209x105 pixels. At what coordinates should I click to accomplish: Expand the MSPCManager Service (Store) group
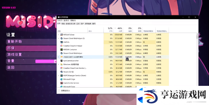[58, 75]
